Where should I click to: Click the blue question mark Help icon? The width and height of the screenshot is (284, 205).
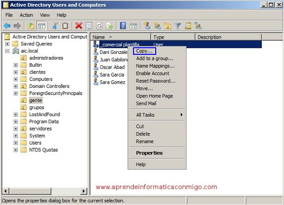[123, 26]
